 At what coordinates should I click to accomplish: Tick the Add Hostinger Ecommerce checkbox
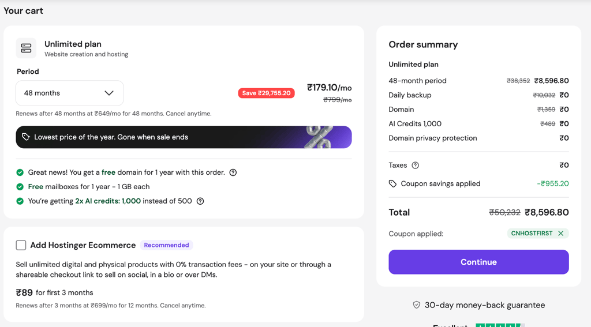coord(21,245)
